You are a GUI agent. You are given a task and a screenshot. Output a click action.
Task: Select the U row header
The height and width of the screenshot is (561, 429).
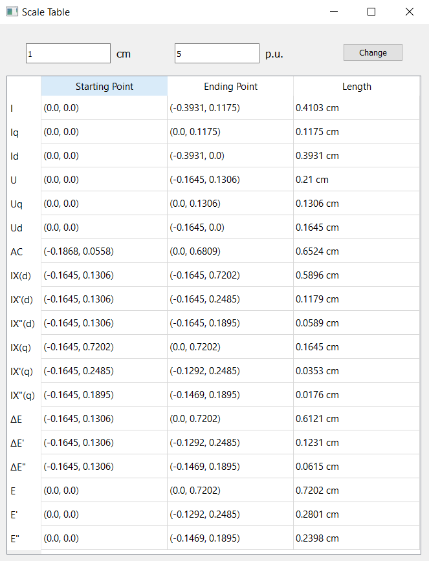point(24,180)
